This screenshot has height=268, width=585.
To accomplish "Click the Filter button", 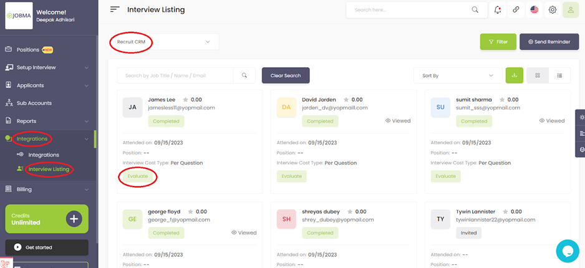I will (x=498, y=42).
